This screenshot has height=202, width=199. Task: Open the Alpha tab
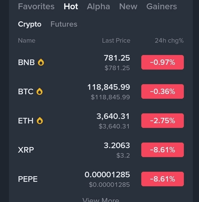tap(98, 6)
